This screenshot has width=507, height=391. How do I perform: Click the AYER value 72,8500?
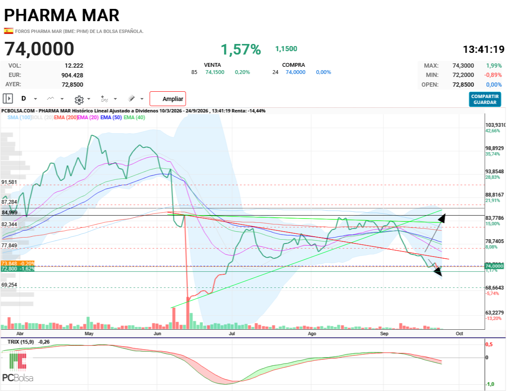pos(72,84)
